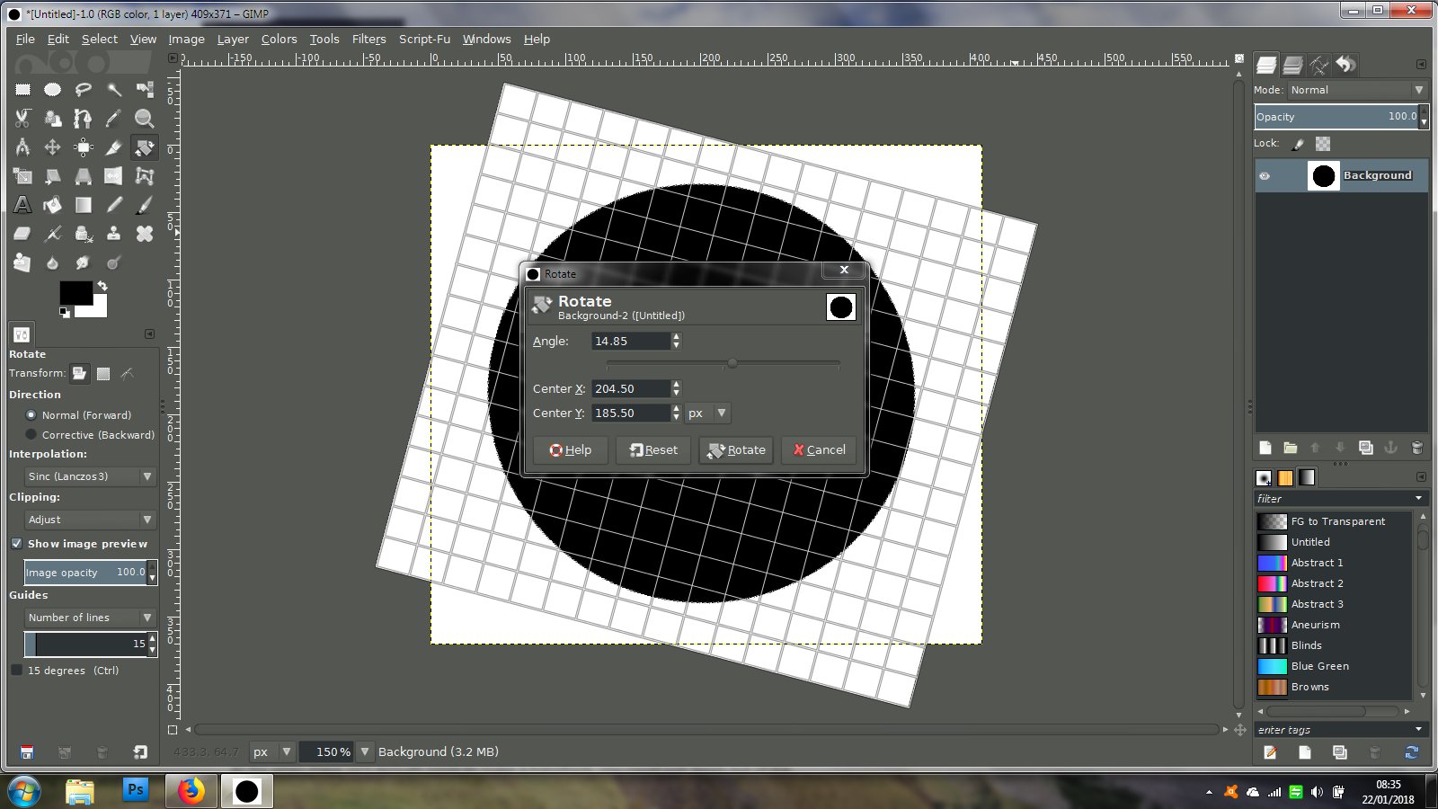Reset tool options to defaults

coord(140,752)
